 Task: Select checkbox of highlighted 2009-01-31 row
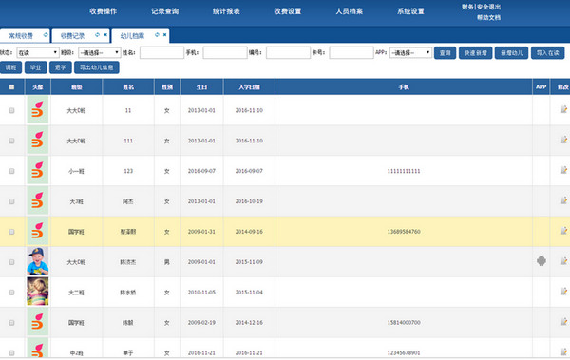click(11, 232)
